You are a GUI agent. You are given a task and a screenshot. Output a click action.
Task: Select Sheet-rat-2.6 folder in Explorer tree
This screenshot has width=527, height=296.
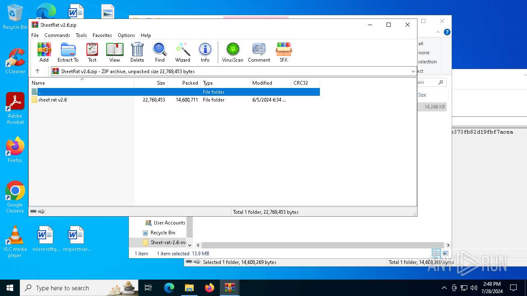coord(164,243)
